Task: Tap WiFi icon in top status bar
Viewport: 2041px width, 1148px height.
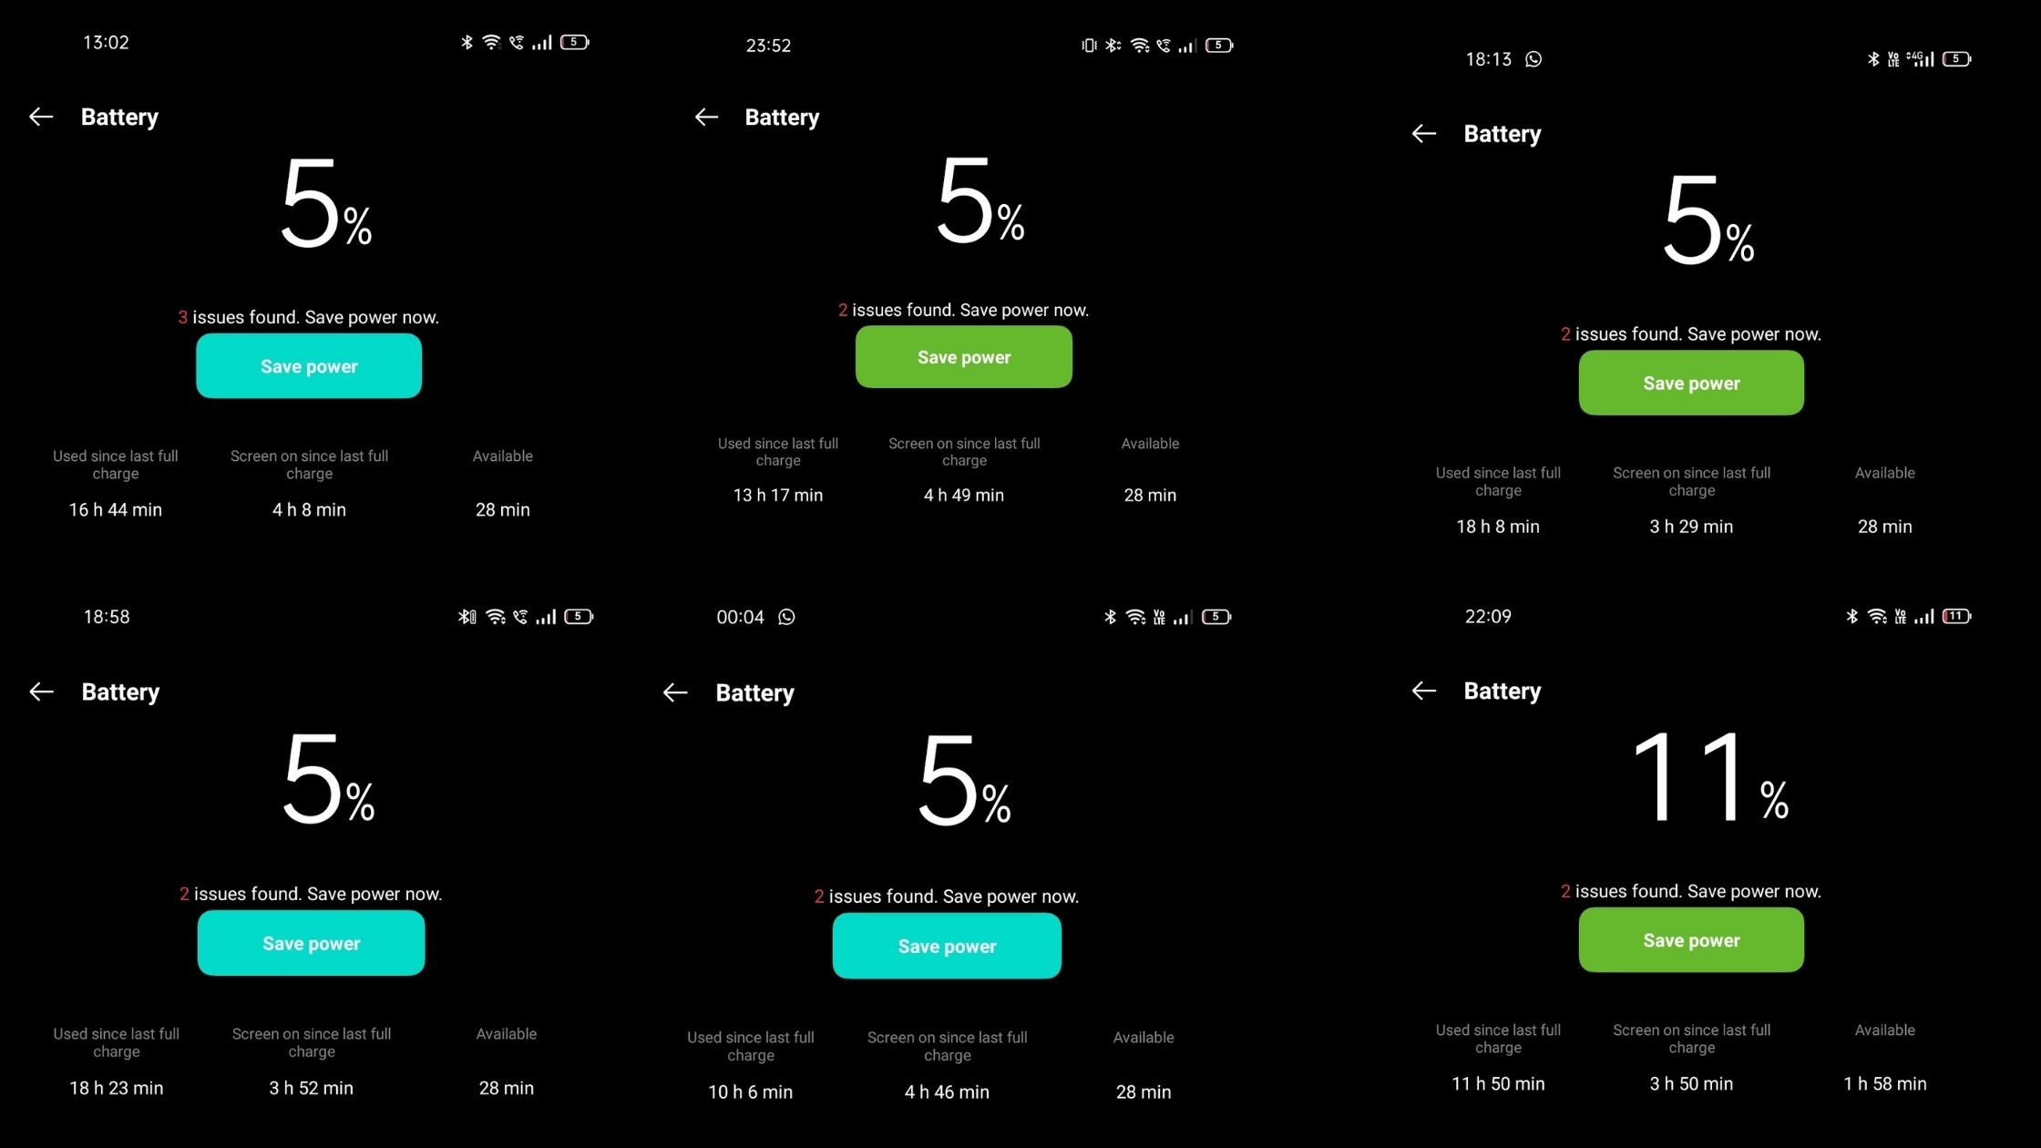Action: (x=492, y=44)
